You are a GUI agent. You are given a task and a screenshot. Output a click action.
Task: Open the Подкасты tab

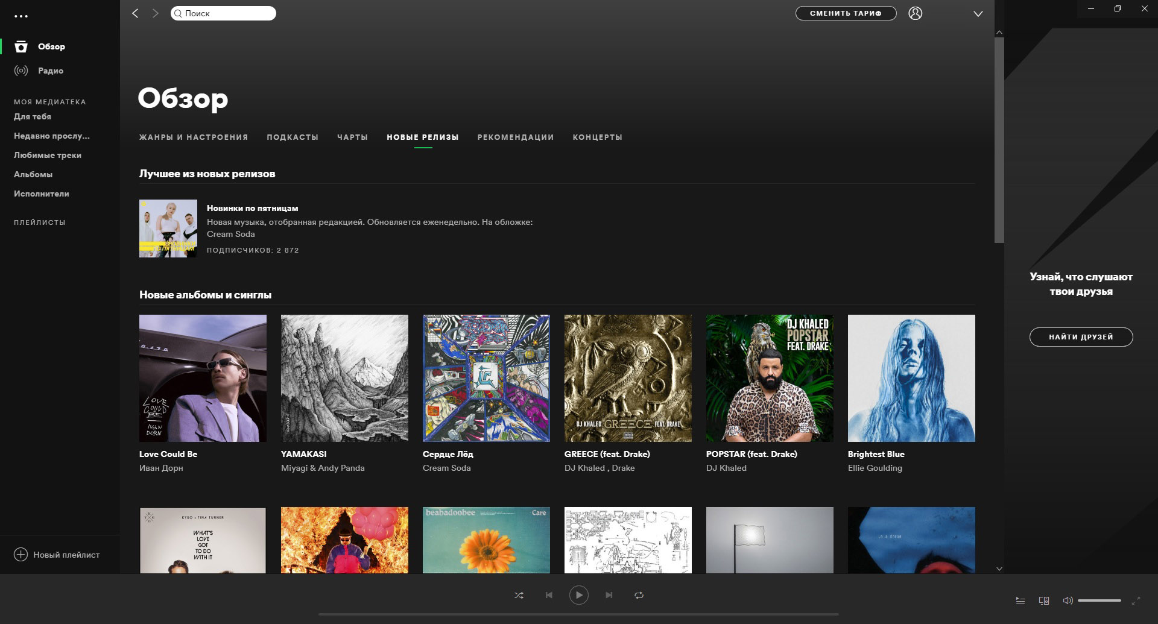pos(293,137)
